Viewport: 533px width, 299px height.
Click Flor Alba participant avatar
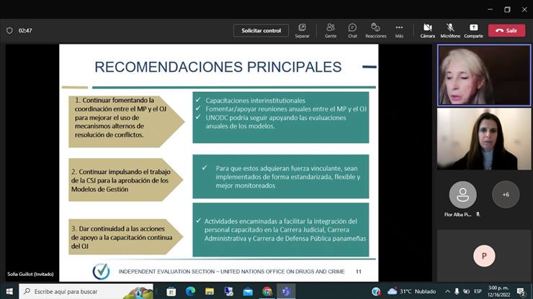(462, 195)
